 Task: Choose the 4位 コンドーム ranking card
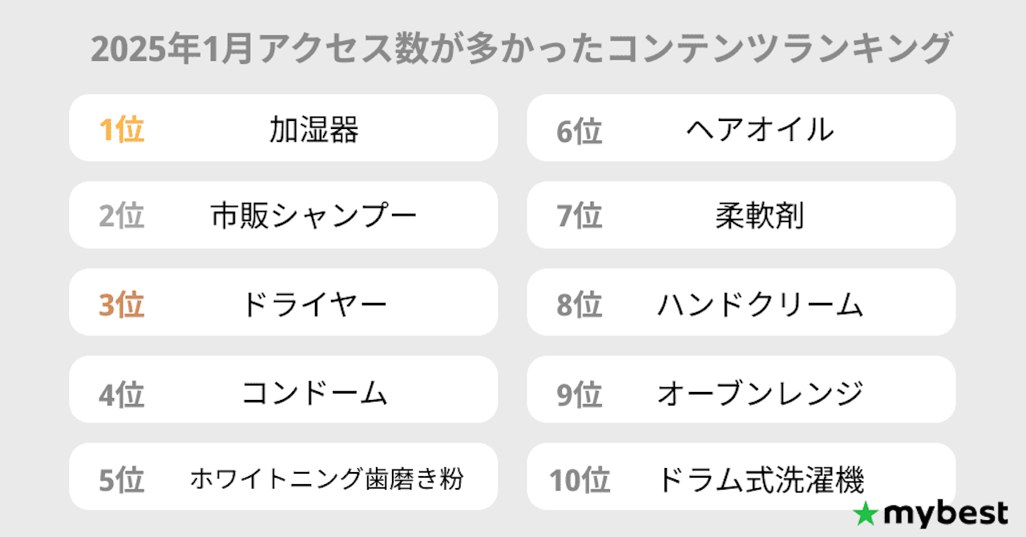[284, 390]
